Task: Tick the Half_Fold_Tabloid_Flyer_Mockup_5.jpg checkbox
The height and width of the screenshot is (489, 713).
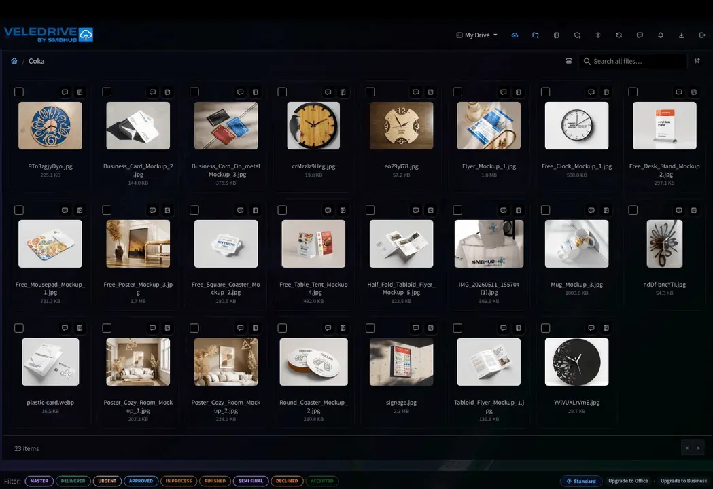Action: (x=370, y=210)
